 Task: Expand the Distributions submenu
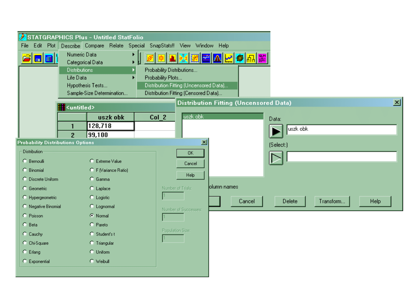(98, 70)
